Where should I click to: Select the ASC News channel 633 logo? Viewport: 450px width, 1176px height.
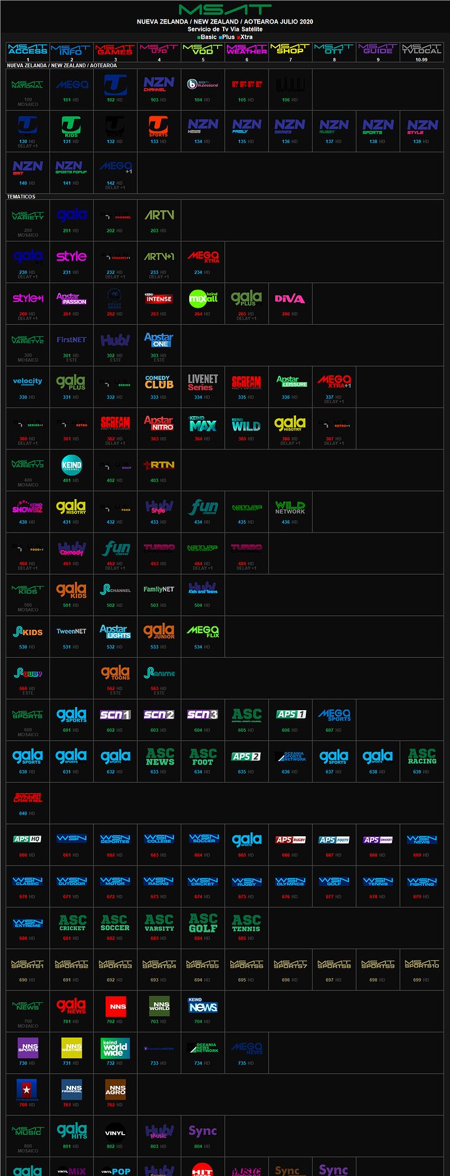click(160, 757)
